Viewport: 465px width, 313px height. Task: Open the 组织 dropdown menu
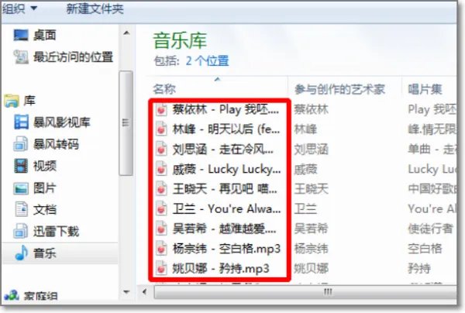point(19,9)
